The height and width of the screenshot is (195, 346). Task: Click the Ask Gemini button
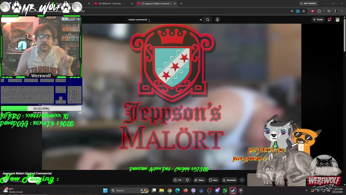pos(308,4)
